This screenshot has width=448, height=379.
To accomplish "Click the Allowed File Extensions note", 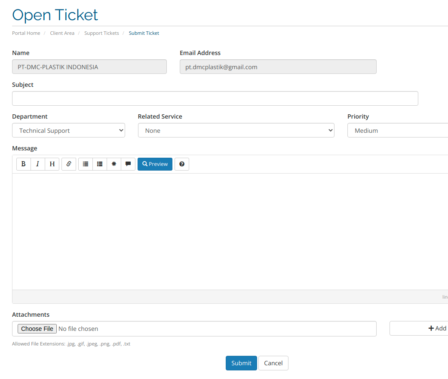I will pos(71,344).
